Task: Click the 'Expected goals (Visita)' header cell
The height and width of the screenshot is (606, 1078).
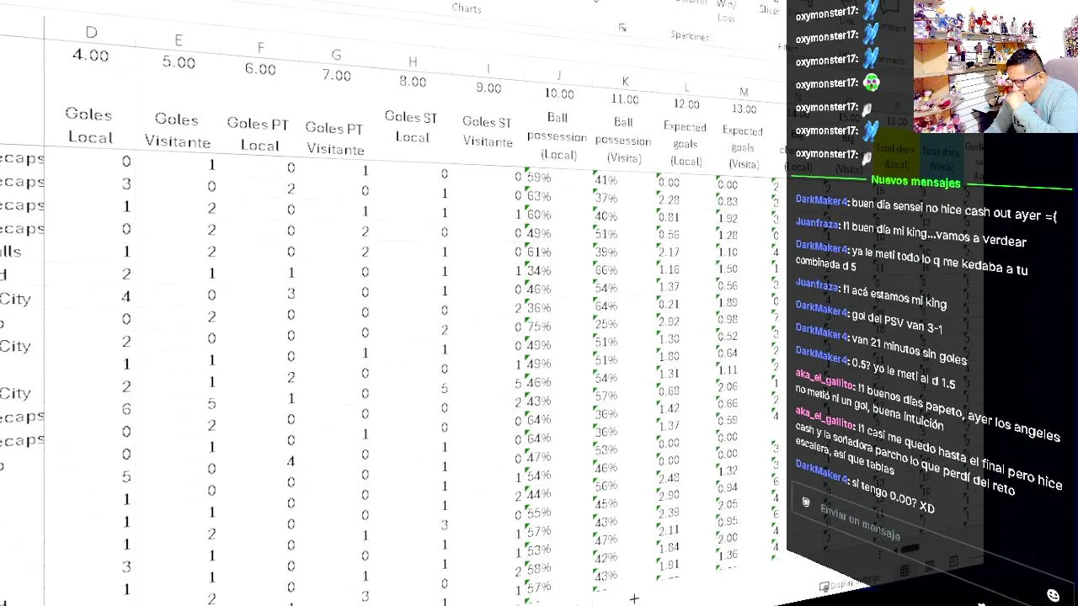Action: coord(743,147)
